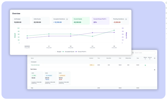The height and width of the screenshot is (100, 167).
Task: Click the Name column header
Action: point(32,58)
